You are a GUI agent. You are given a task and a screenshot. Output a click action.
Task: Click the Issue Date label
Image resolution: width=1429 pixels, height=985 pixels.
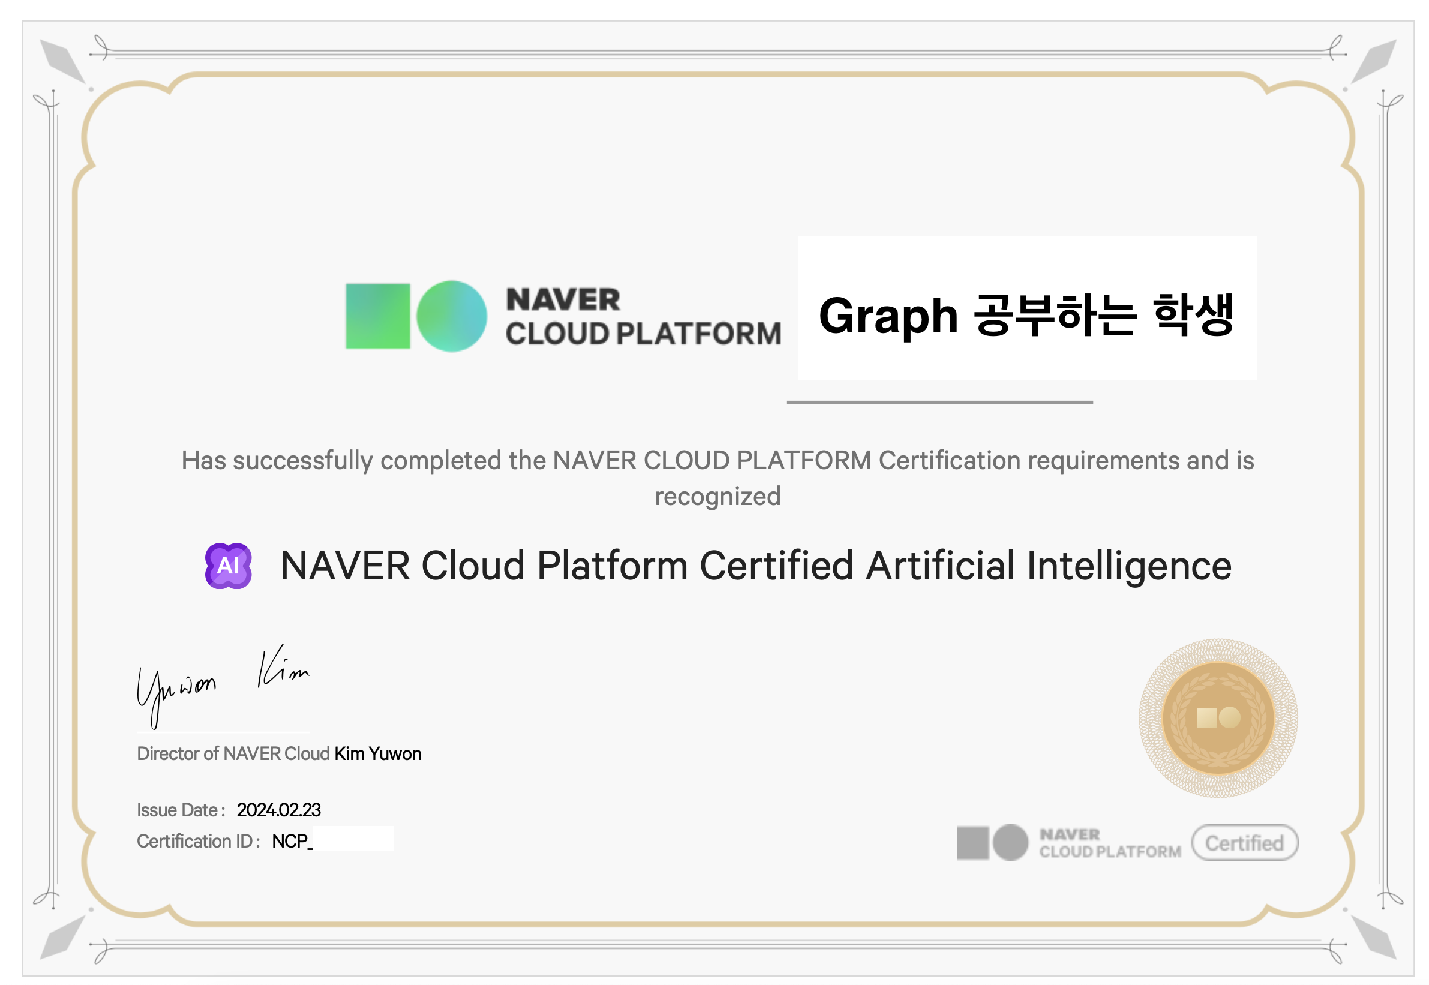click(x=180, y=810)
